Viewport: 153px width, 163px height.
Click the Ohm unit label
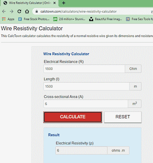[133, 69]
